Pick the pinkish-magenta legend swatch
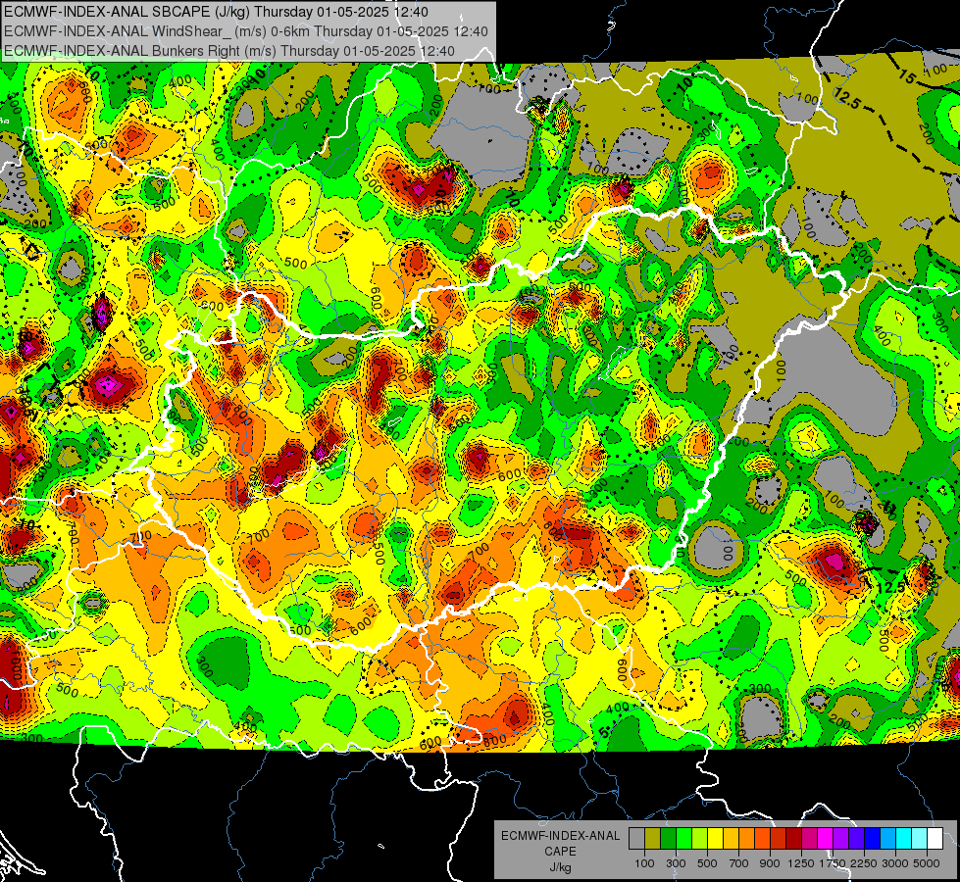The width and height of the screenshot is (960, 882). tap(810, 838)
